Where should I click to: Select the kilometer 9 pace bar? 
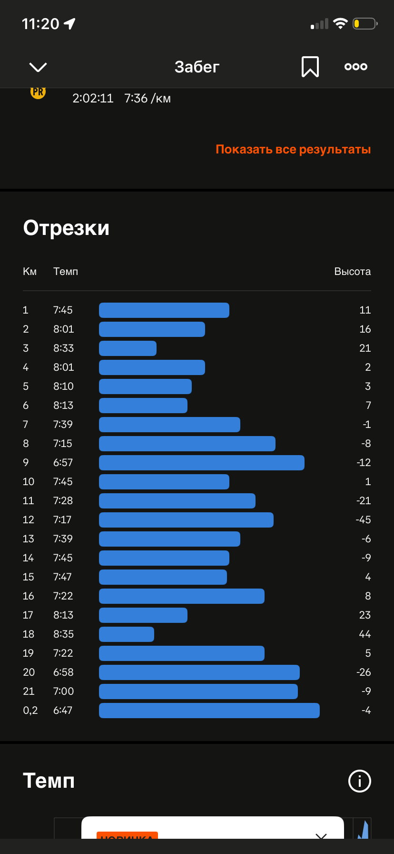click(202, 463)
